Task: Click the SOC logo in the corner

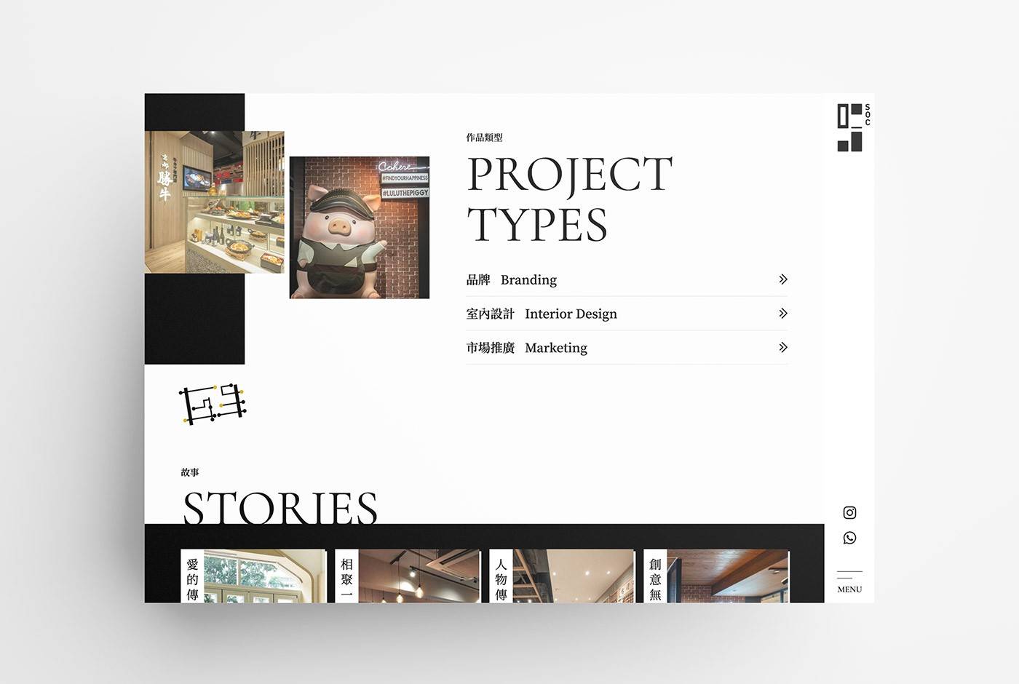Action: pos(852,127)
